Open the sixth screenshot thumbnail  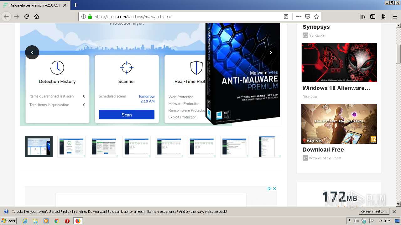click(202, 147)
